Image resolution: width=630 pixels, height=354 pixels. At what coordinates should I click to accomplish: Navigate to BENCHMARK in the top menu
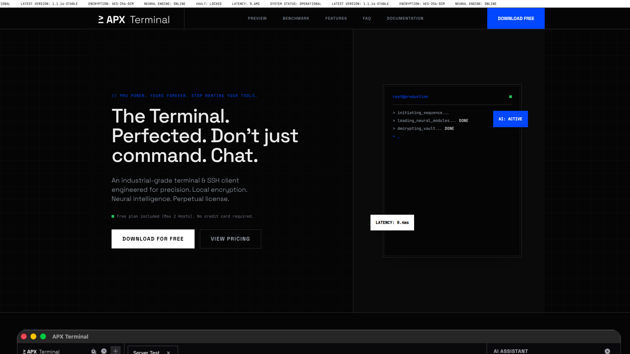[x=296, y=18]
